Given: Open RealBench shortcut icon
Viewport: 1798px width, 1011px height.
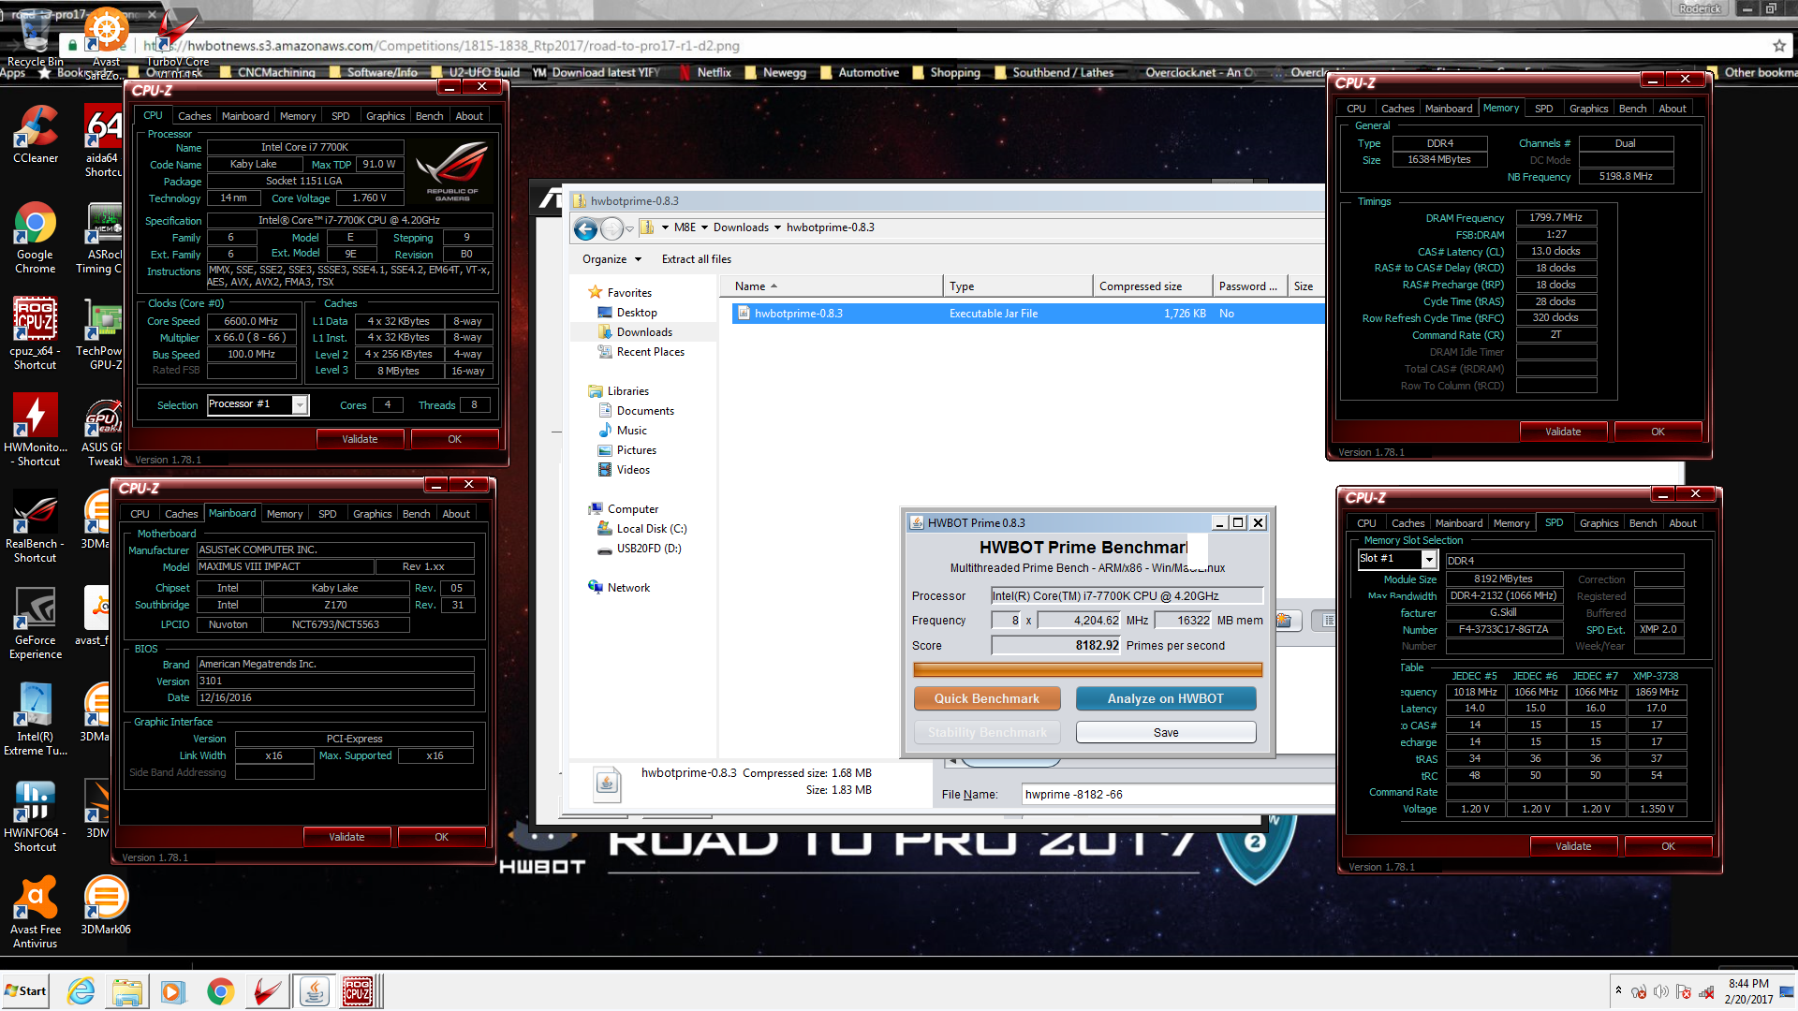Looking at the screenshot, I should (x=36, y=526).
